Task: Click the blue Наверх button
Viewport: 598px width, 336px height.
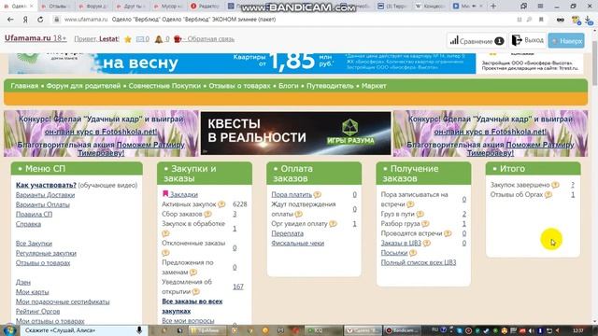Action: click(566, 40)
